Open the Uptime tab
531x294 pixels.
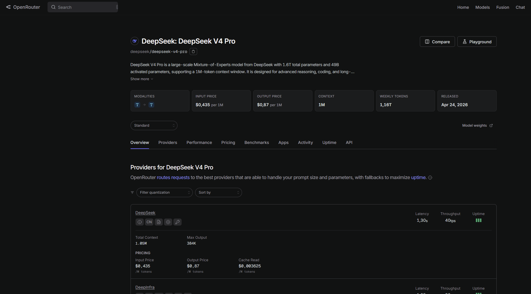click(x=329, y=142)
